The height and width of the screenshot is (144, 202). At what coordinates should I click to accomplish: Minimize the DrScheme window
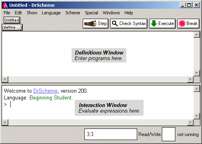click(183, 5)
